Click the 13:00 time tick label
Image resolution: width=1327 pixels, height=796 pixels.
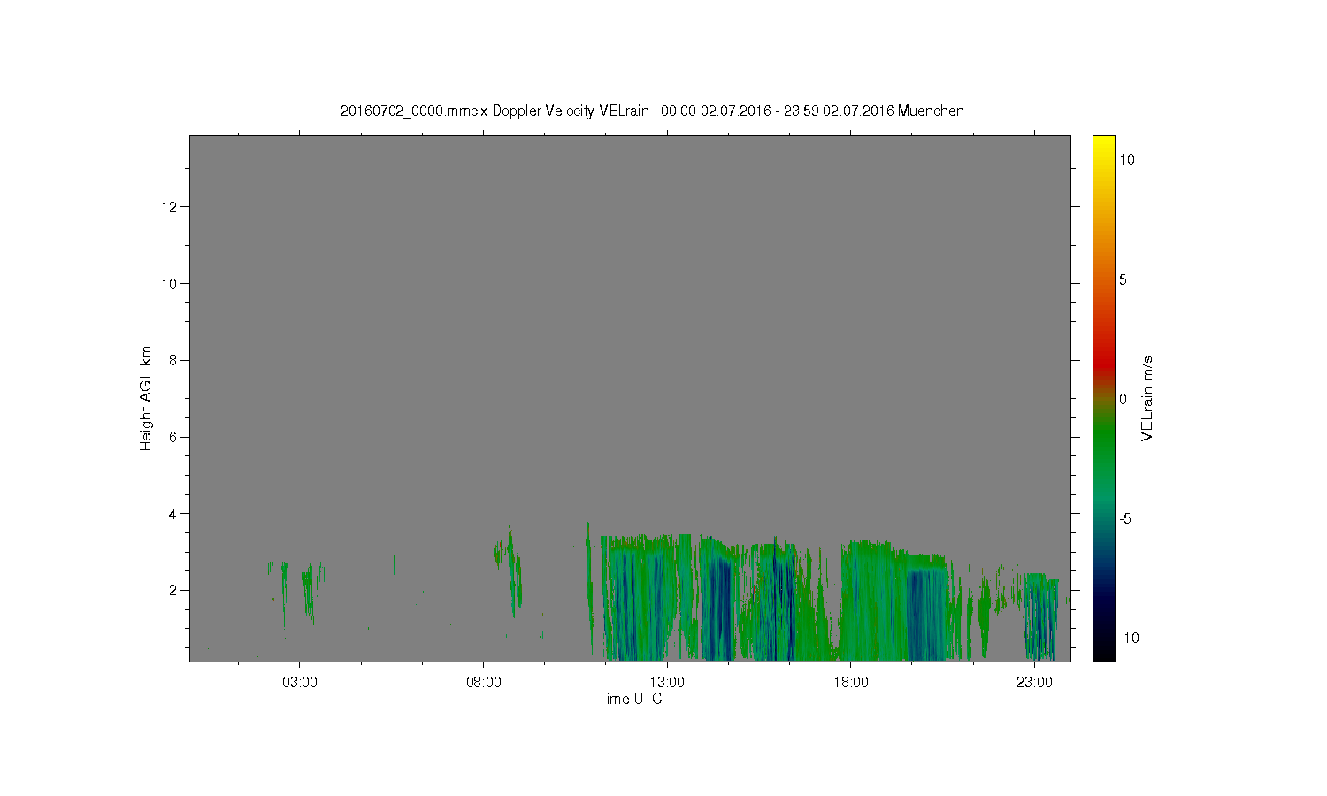[x=667, y=683]
